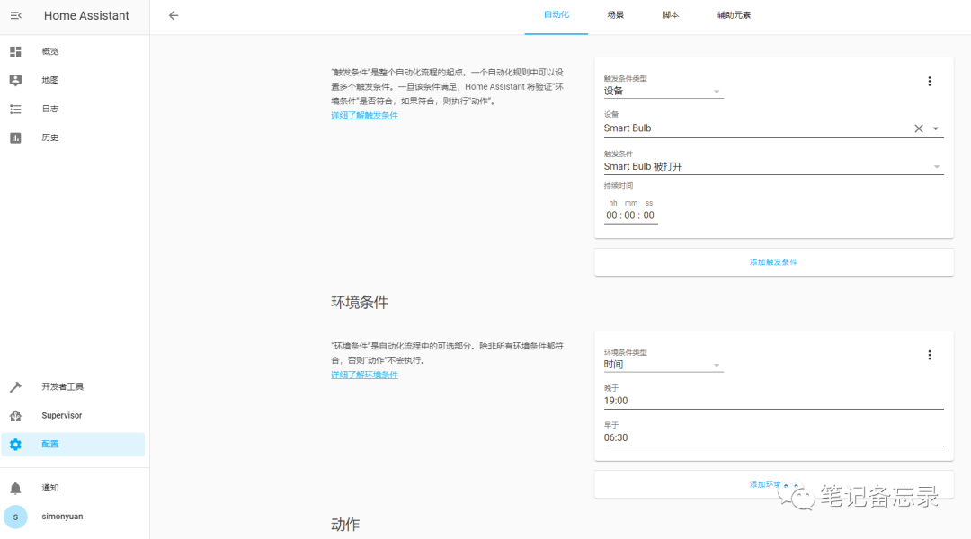Switch to the 场景 tab
This screenshot has width=971, height=539.
tap(615, 15)
